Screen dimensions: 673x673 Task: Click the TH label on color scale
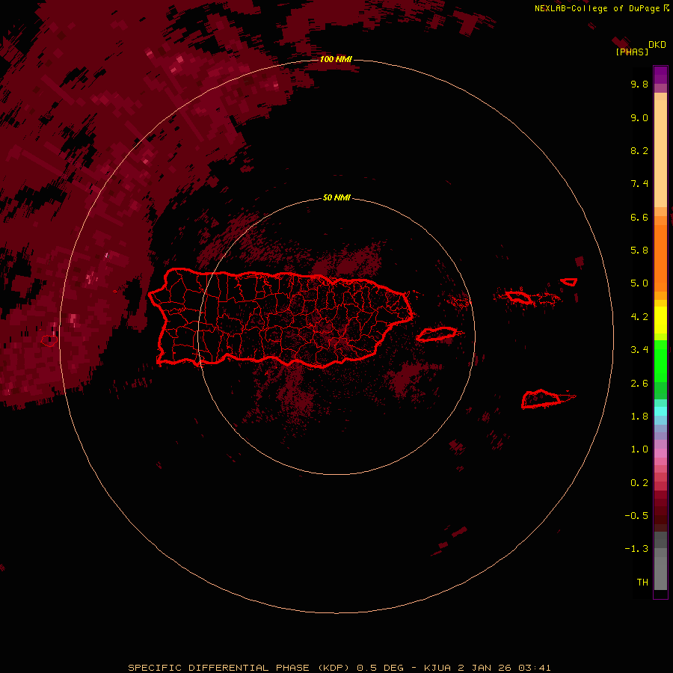tap(642, 583)
